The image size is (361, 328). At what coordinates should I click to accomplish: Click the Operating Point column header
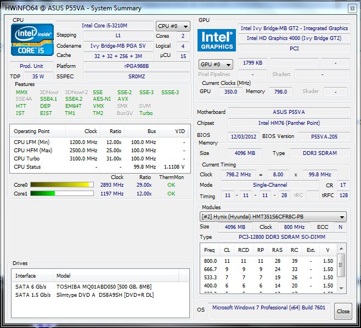(38, 131)
